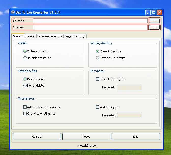Minimize the Bat To Exe Converter window
This screenshot has height=155, width=171.
tap(148, 12)
